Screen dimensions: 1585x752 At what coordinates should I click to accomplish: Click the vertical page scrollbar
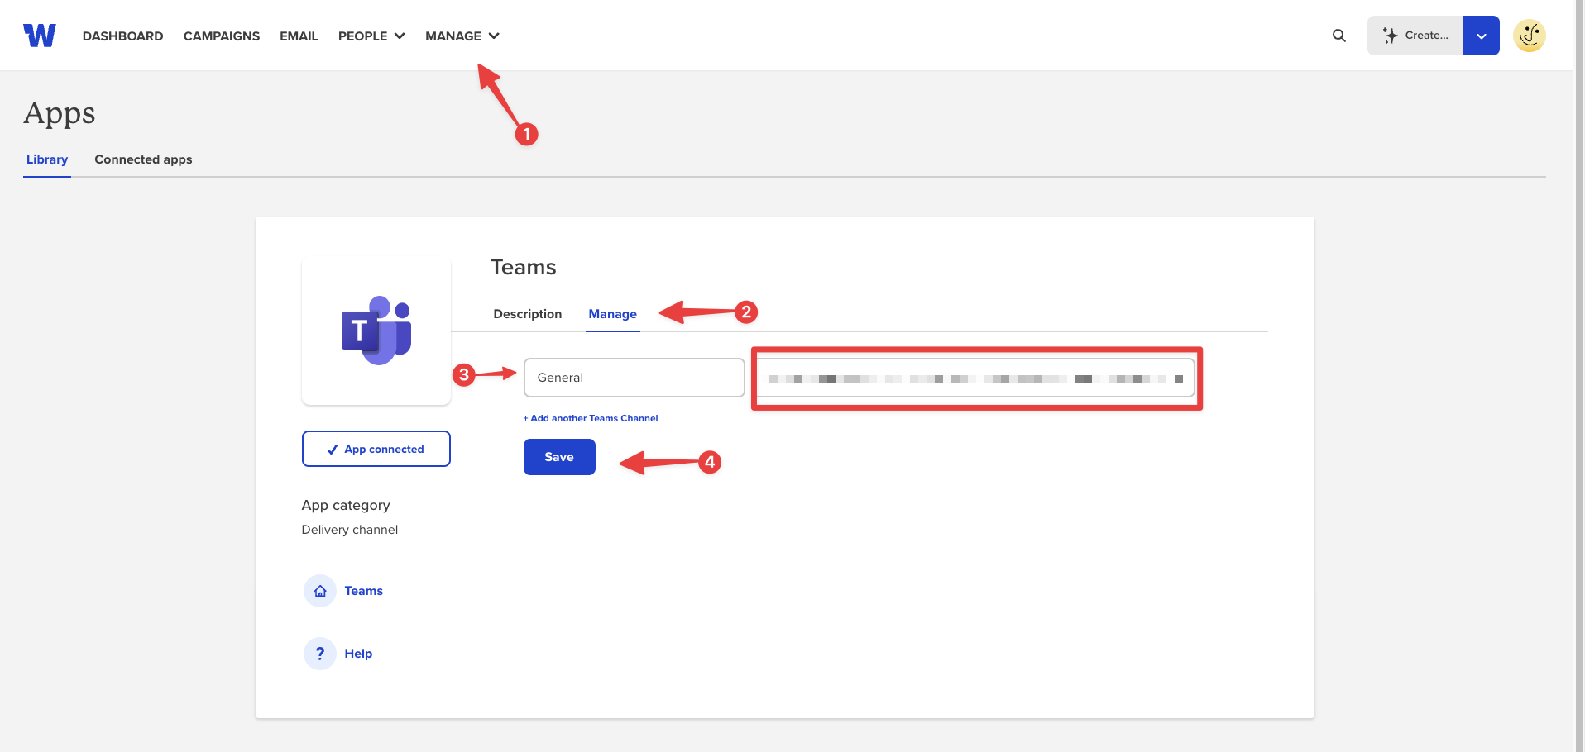[x=1578, y=376]
